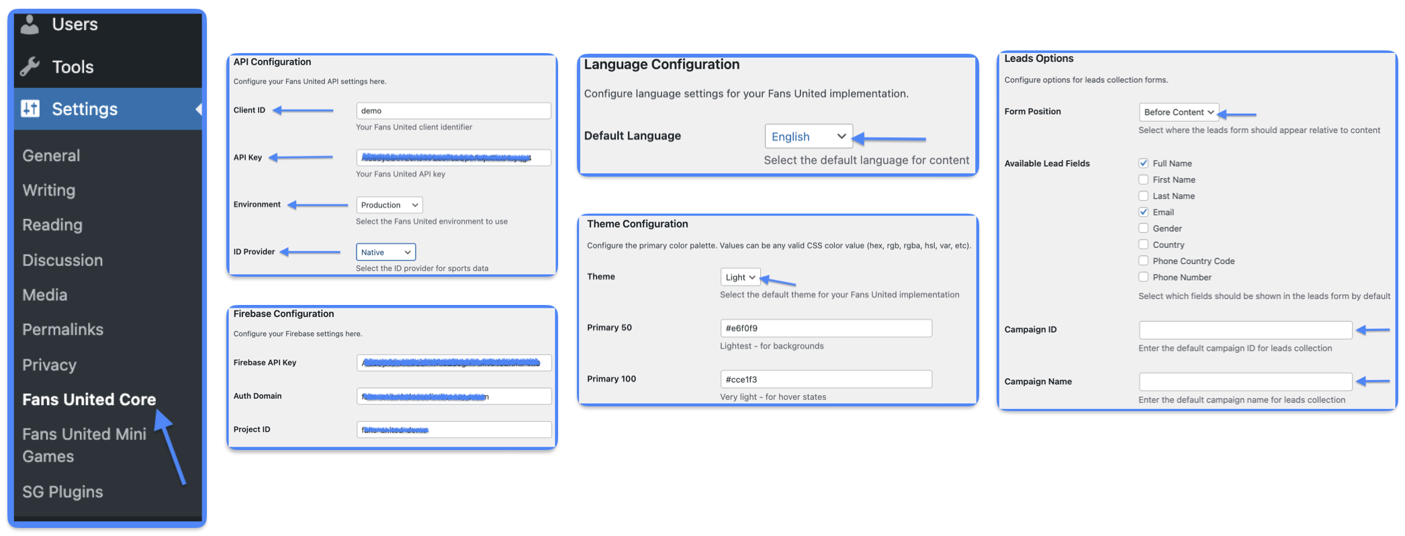Click the Campaign Name input field
The width and height of the screenshot is (1405, 536).
click(x=1245, y=382)
